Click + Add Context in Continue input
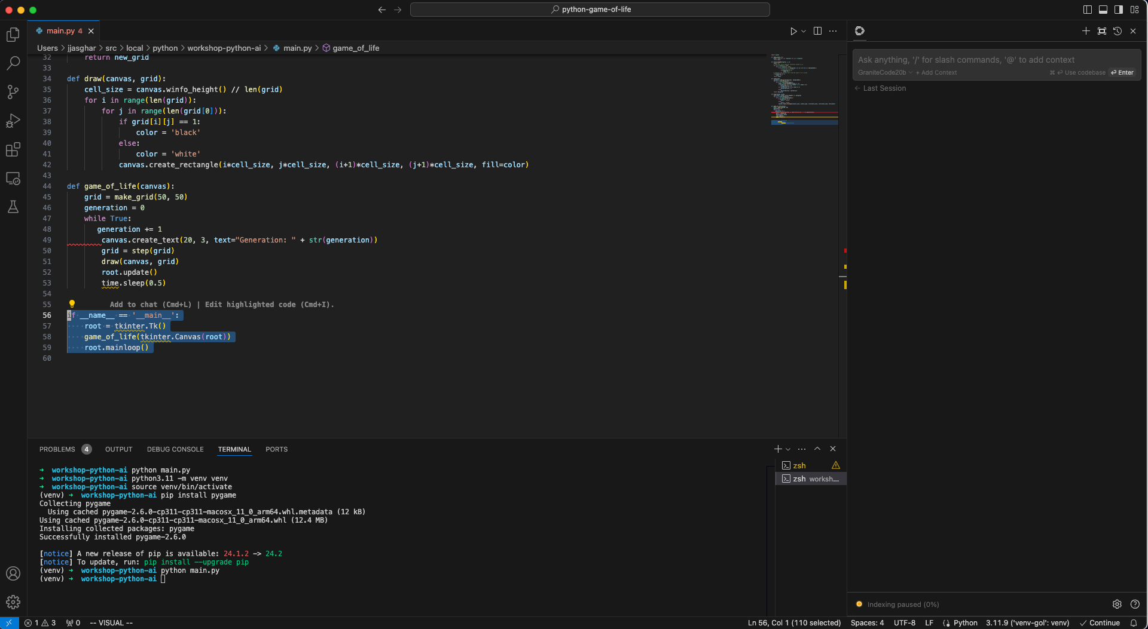The width and height of the screenshot is (1148, 629). (x=936, y=72)
